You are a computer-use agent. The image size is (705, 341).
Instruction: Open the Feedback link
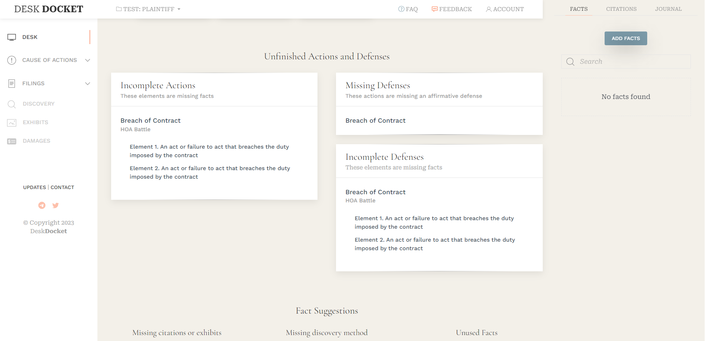(452, 9)
